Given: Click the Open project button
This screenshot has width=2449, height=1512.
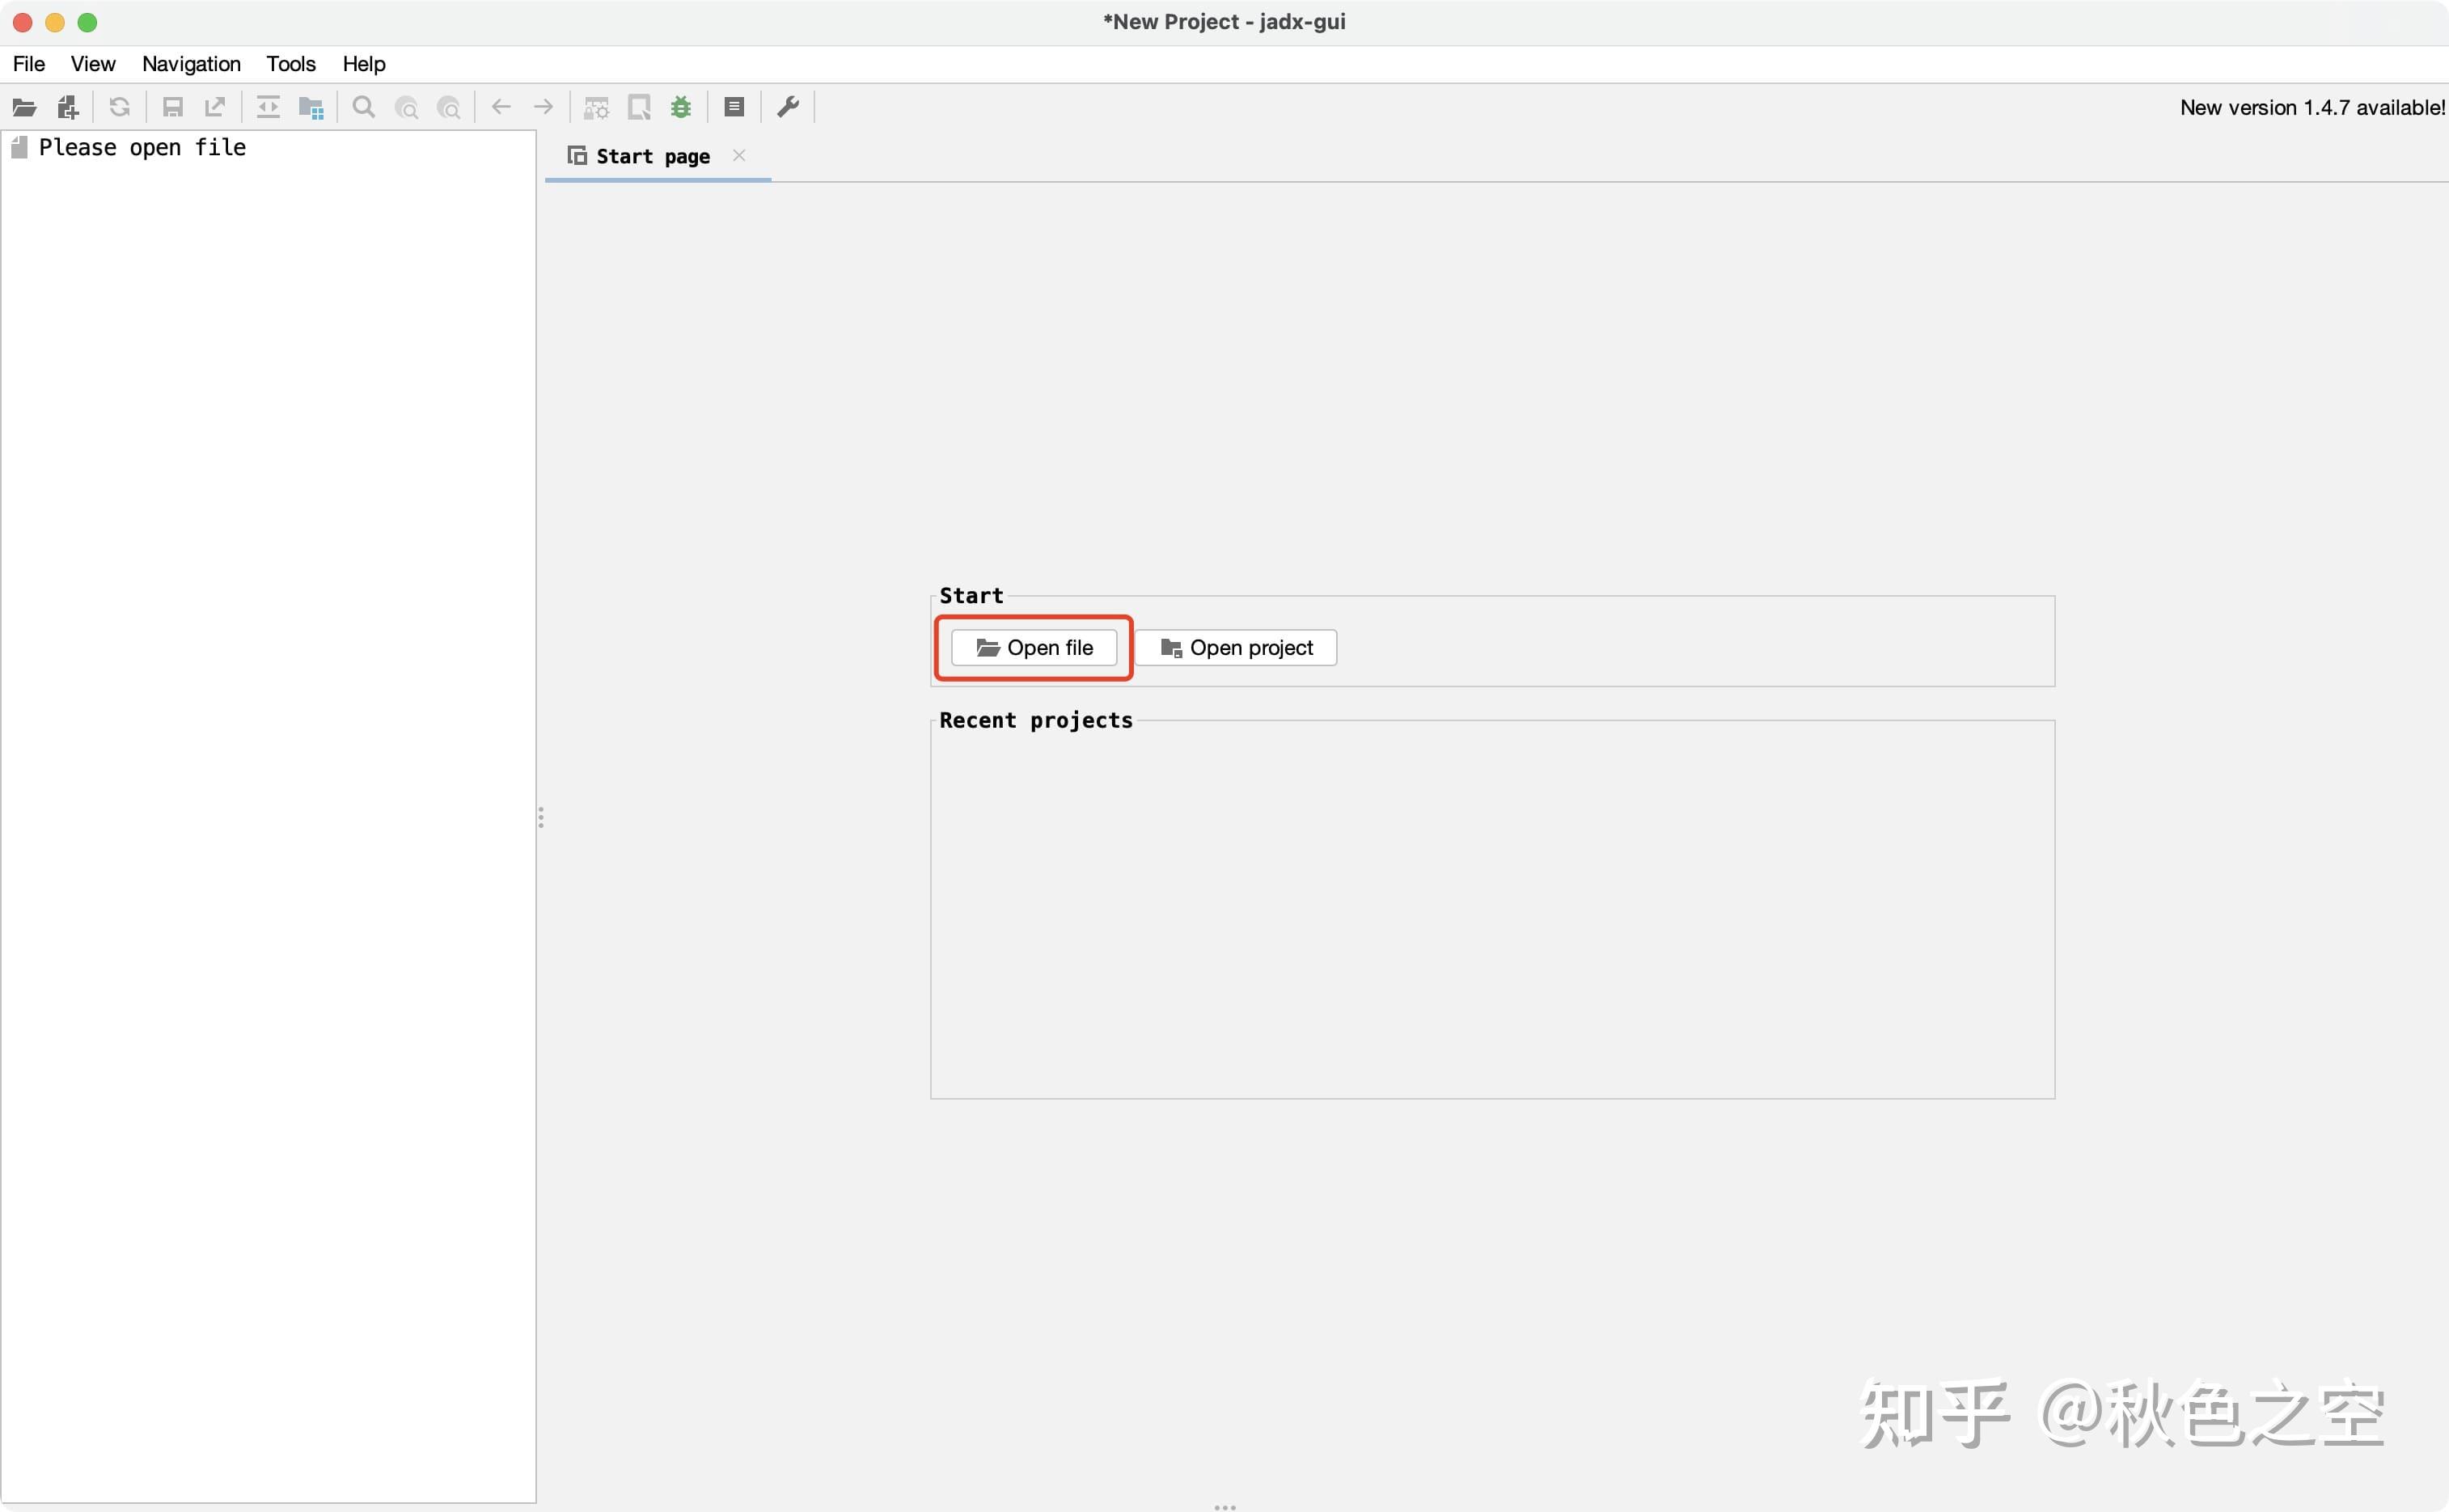Looking at the screenshot, I should click(x=1236, y=647).
